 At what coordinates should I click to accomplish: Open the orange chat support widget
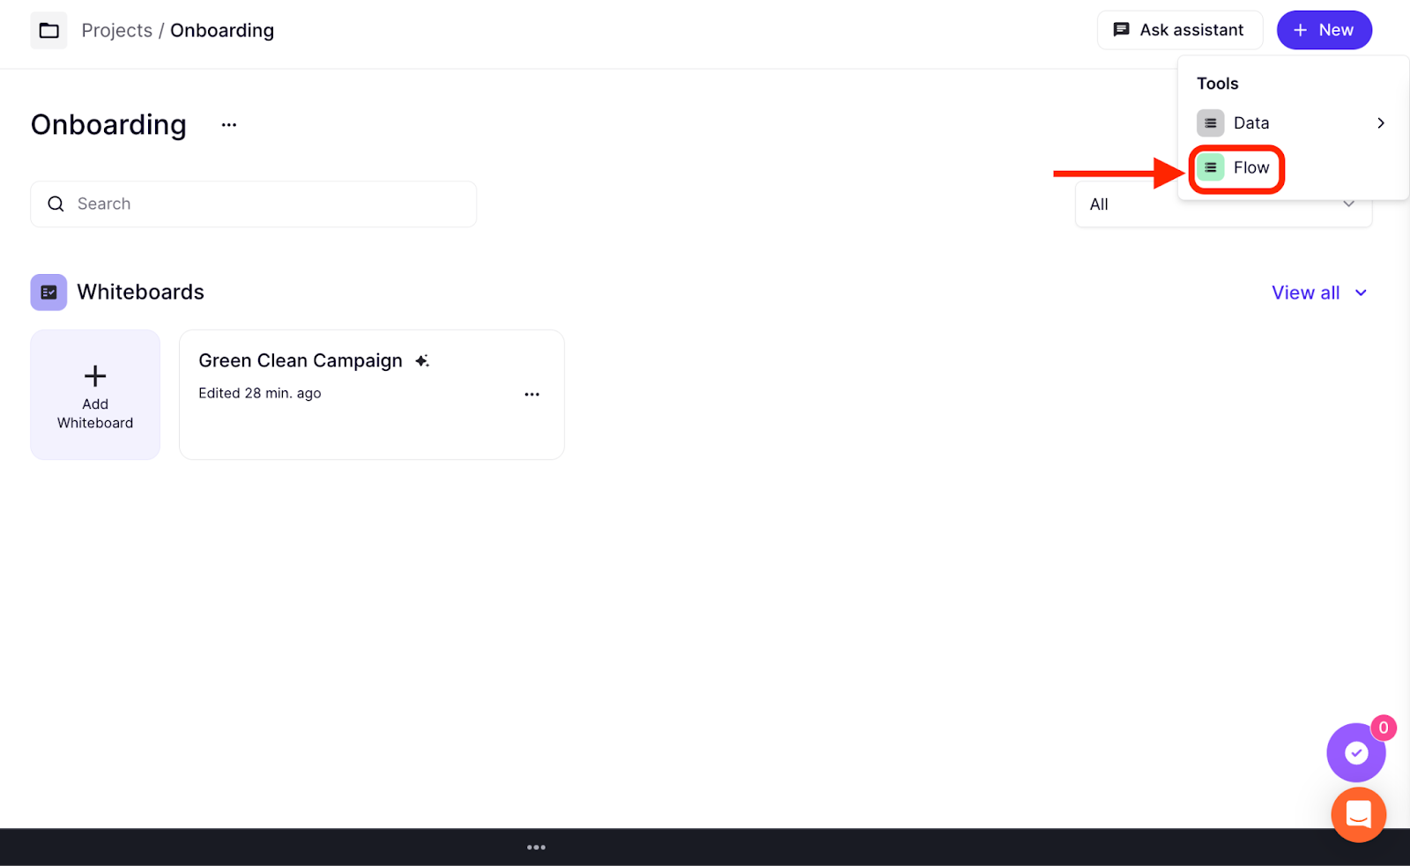pyautogui.click(x=1358, y=815)
